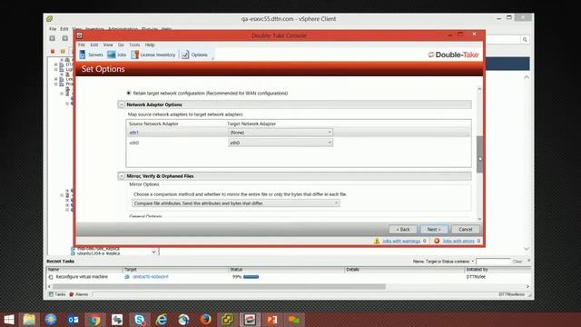Expand the vSphere inventory tree scroll chevron
This screenshot has width=581, height=327.
[153, 253]
